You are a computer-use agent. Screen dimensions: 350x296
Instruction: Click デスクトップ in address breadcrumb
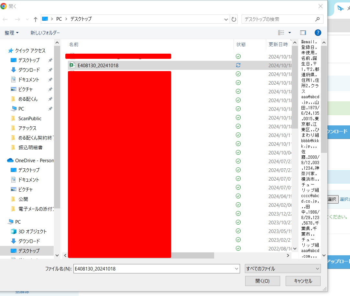81,19
